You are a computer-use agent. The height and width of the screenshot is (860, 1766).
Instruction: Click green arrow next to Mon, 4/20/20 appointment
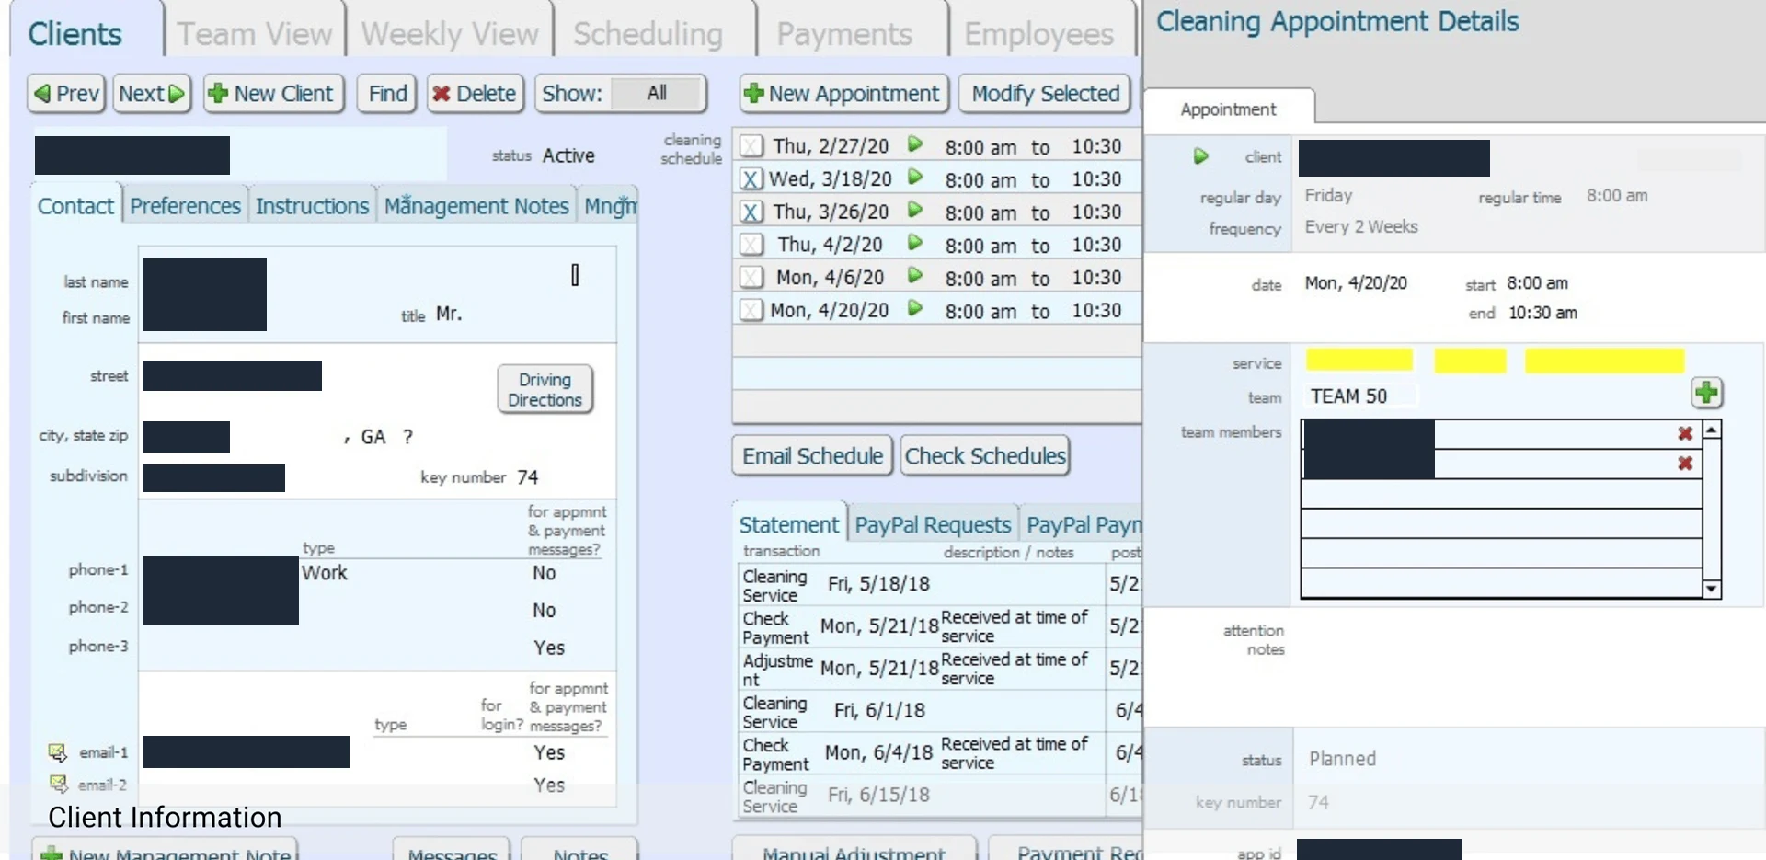914,308
